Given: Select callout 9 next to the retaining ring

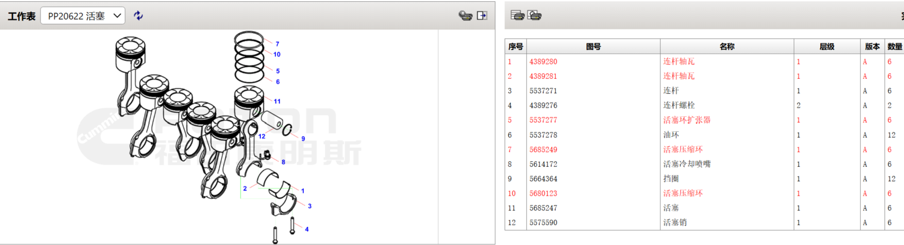Looking at the screenshot, I should click(x=303, y=138).
